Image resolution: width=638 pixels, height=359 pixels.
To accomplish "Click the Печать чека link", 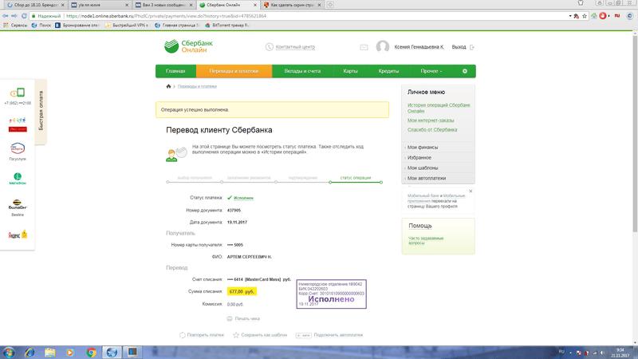I will click(x=247, y=318).
